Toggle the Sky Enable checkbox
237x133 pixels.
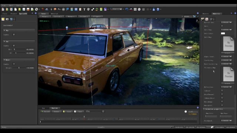point(14,34)
